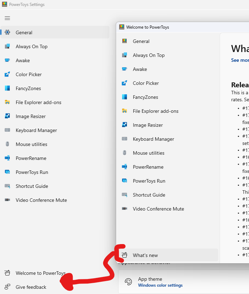Click the App theme palette icon
249x294 pixels.
(x=128, y=282)
